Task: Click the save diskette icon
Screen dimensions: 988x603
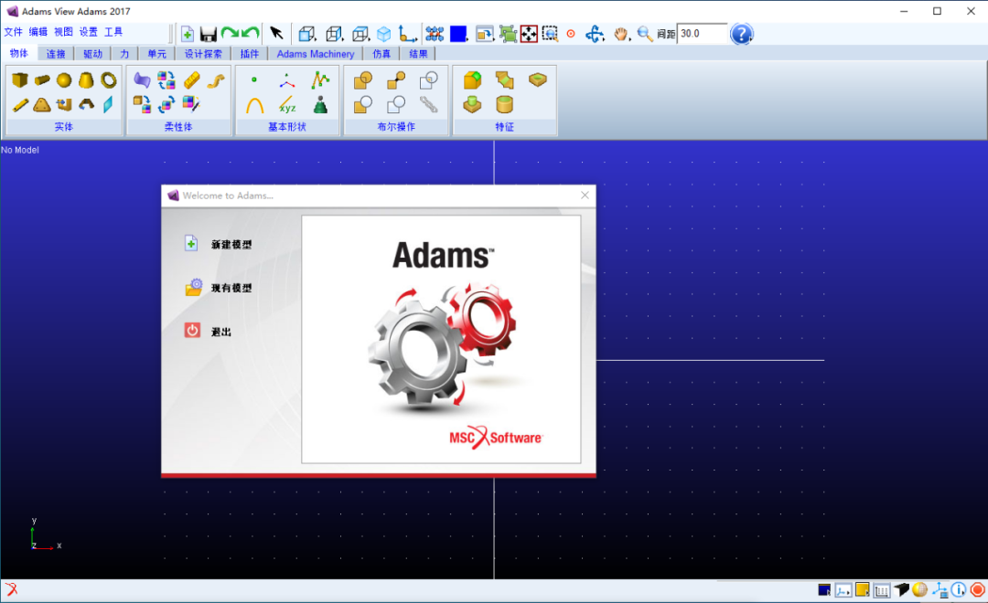Action: (208, 34)
